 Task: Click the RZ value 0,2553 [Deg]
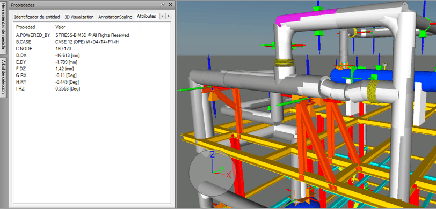click(x=68, y=88)
